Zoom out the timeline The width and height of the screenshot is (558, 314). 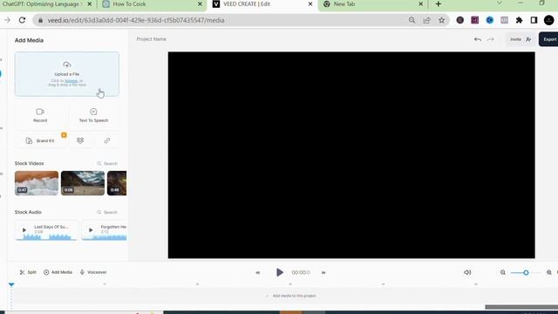pos(503,272)
